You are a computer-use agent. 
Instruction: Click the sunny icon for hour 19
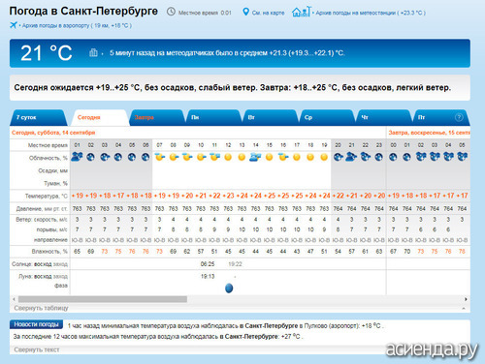click(x=324, y=157)
